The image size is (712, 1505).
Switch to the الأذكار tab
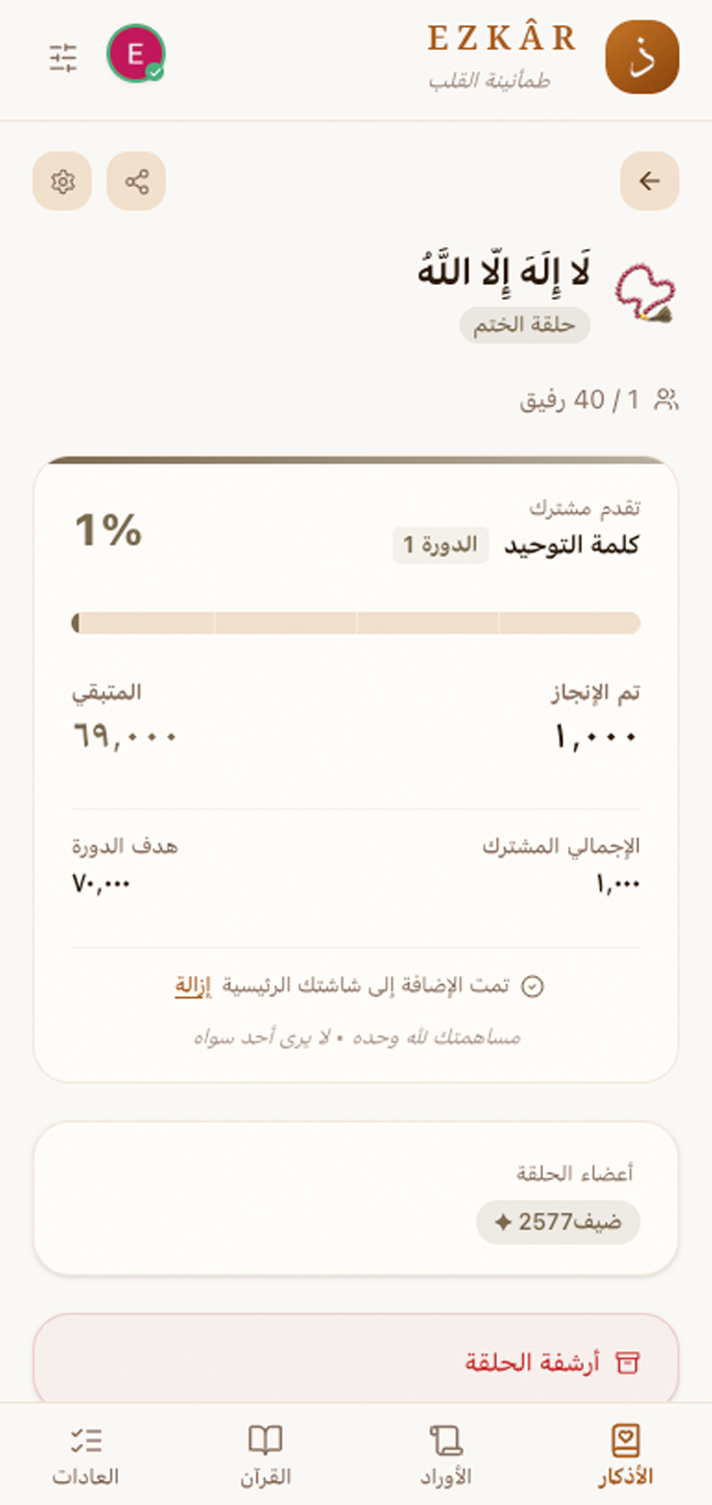625,1455
